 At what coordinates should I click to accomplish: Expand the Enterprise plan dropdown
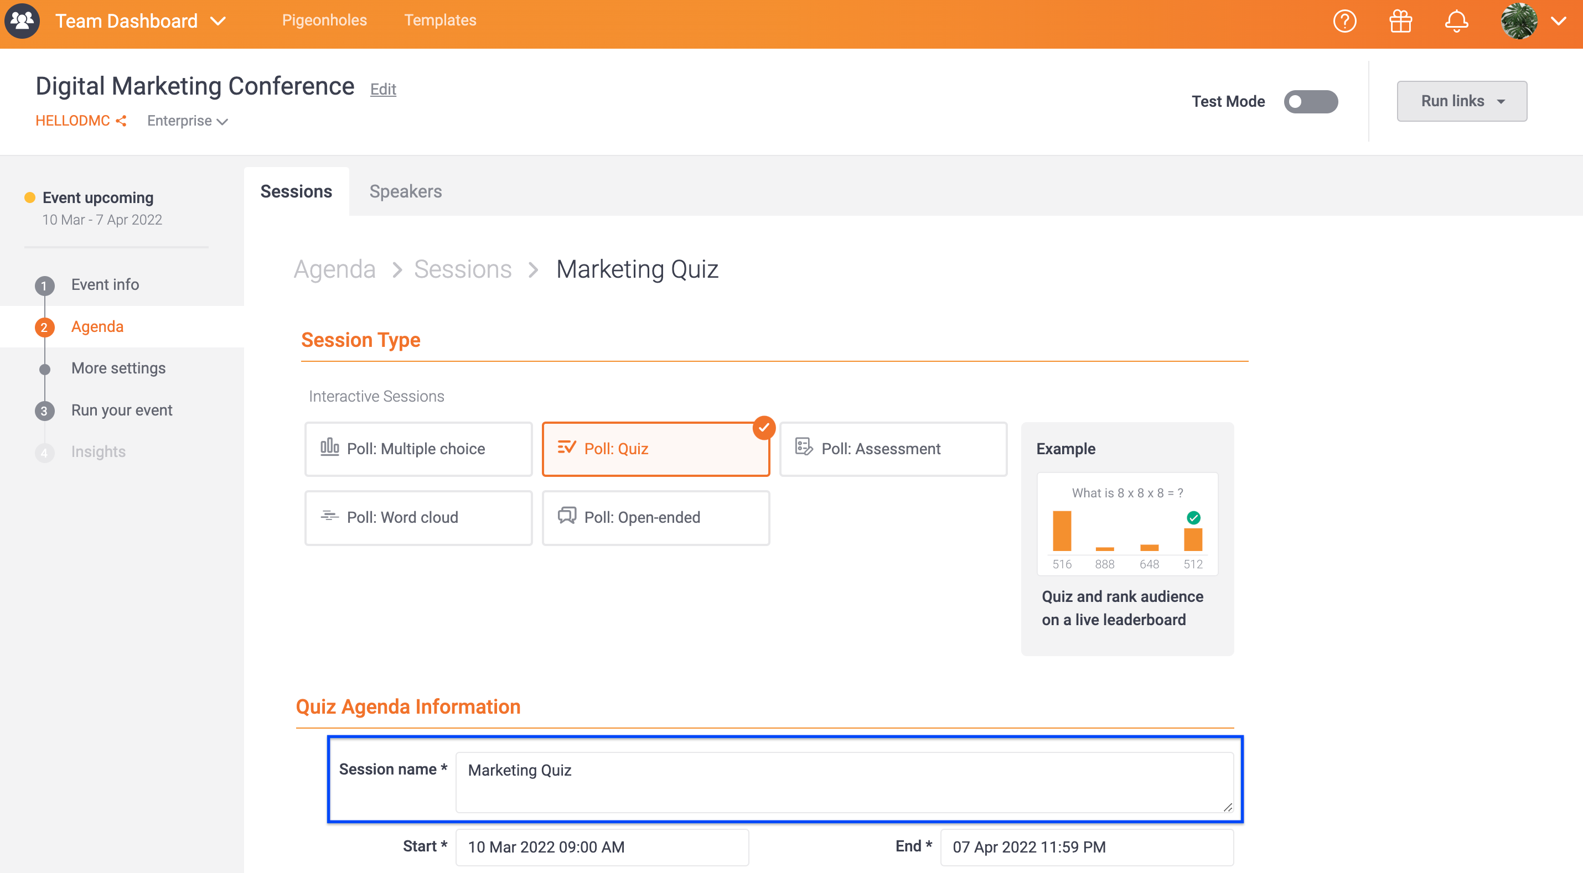pyautogui.click(x=188, y=121)
